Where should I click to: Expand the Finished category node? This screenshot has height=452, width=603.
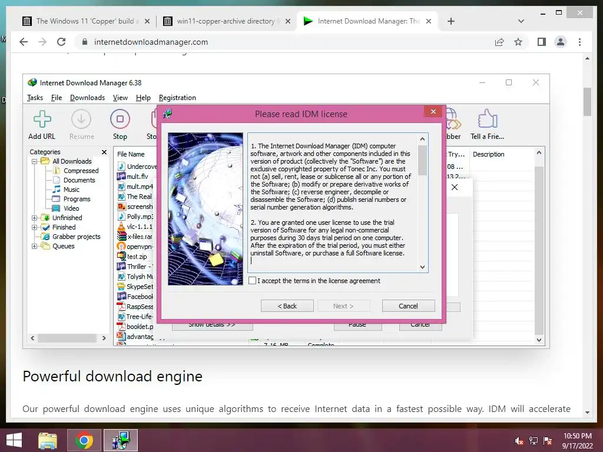35,227
